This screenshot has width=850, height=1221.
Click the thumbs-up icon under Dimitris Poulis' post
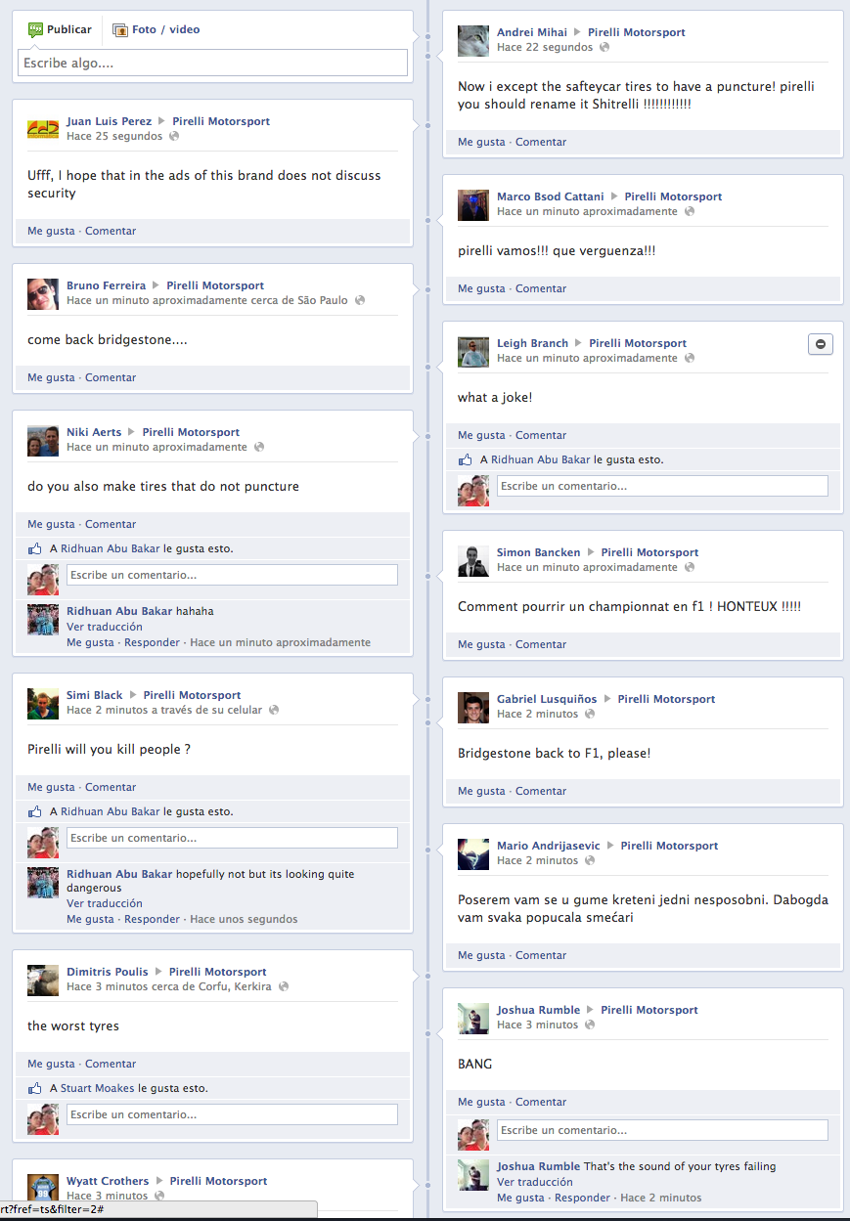click(35, 1088)
